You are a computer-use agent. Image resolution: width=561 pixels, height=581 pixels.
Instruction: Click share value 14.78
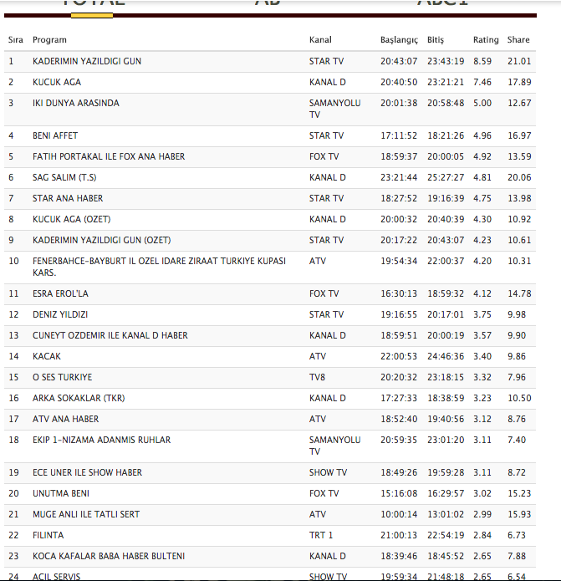[x=519, y=293]
